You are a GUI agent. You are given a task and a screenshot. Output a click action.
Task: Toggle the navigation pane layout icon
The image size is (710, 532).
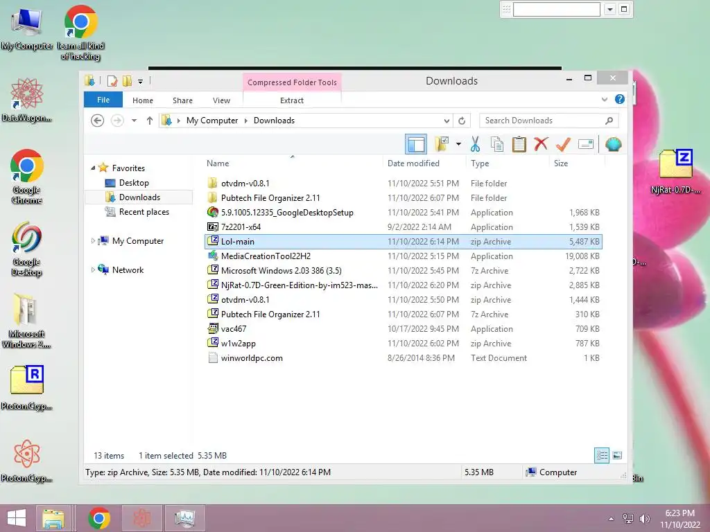pyautogui.click(x=416, y=144)
